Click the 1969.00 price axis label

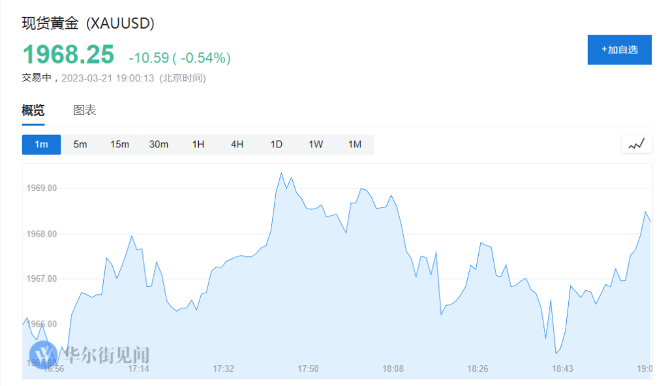click(x=42, y=188)
